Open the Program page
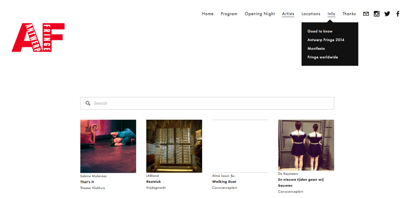 click(x=229, y=14)
